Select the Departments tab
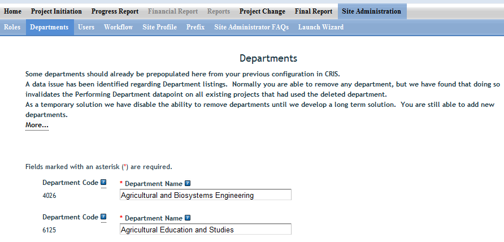Image resolution: width=504 pixels, height=242 pixels. pyautogui.click(x=49, y=27)
